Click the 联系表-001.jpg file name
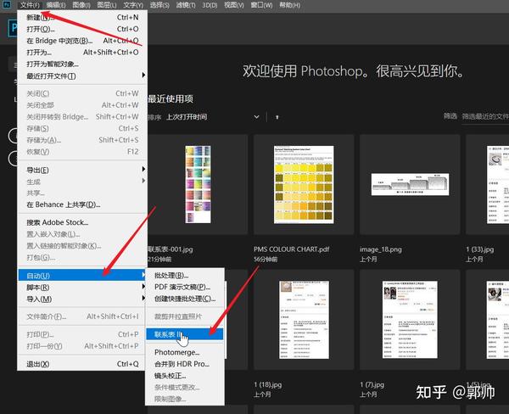 [x=171, y=249]
